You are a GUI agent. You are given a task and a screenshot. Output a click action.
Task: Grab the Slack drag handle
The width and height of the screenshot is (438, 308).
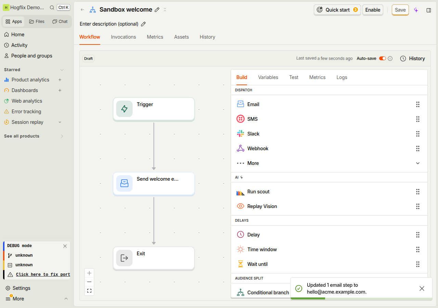click(418, 134)
